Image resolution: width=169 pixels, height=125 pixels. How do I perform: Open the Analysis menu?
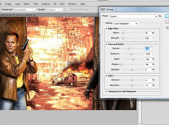click(46, 4)
